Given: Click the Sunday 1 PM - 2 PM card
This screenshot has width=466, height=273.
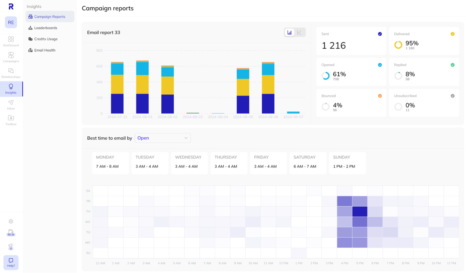Looking at the screenshot, I should coord(348,163).
